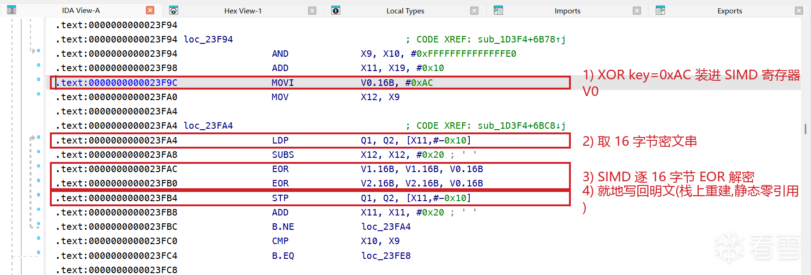Image resolution: width=811 pixels, height=275 pixels.
Task: Click the CMP operands X10, X9
Action: [381, 241]
